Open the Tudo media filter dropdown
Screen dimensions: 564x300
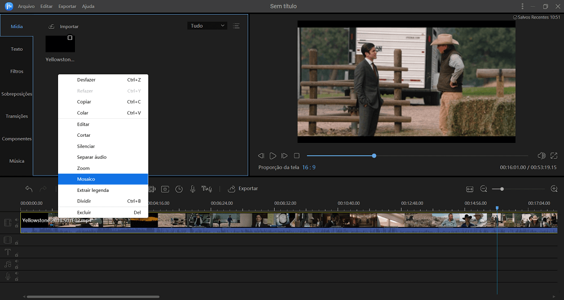click(x=207, y=26)
